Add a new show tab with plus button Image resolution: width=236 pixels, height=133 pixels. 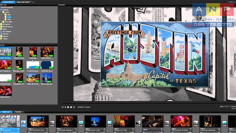click(33, 2)
